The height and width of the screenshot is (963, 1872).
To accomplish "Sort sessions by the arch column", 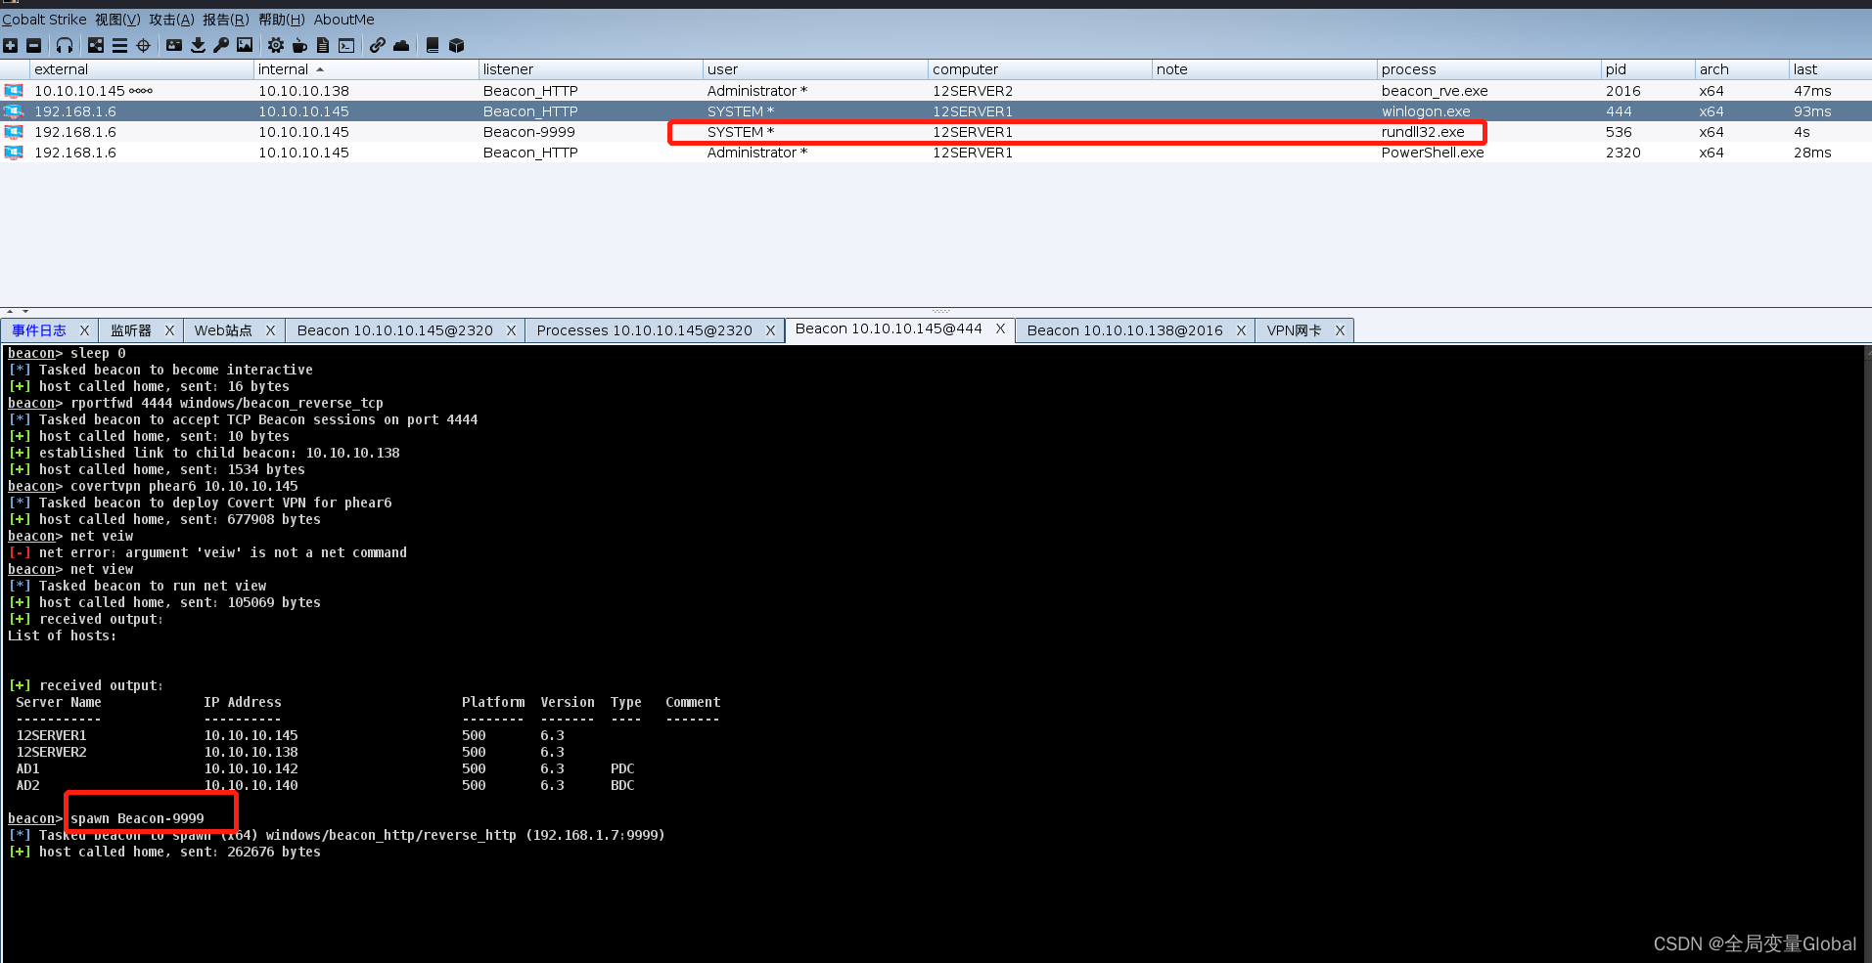I will click(1742, 69).
